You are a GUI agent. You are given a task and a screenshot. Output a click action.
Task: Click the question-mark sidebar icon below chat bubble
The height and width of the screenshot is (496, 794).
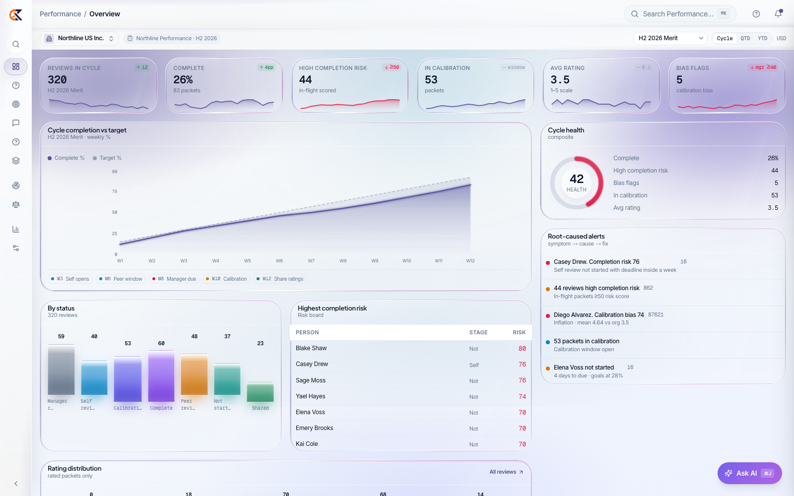16,142
